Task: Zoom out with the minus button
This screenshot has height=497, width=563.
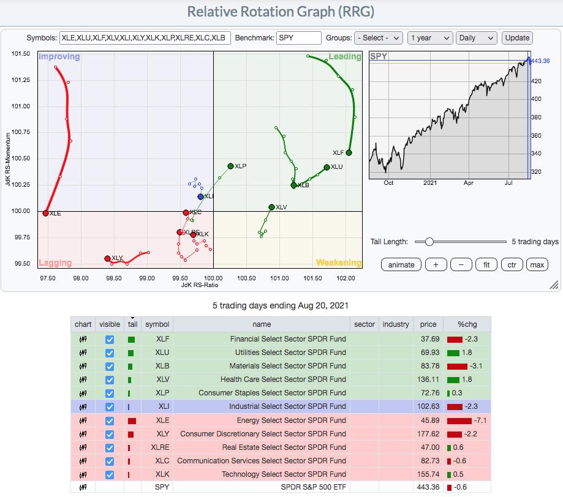Action: pyautogui.click(x=461, y=265)
